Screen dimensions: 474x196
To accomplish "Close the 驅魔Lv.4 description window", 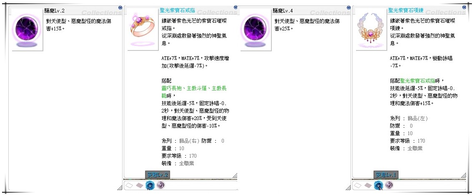I will pyautogui.click(x=349, y=7).
